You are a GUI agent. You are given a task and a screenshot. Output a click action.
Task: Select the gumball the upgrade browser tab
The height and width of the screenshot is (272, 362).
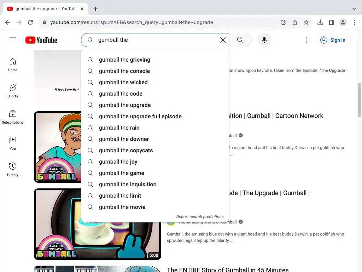(x=45, y=9)
